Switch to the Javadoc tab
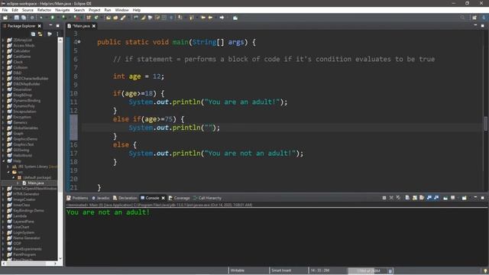This screenshot has height=275, width=489. (100, 198)
